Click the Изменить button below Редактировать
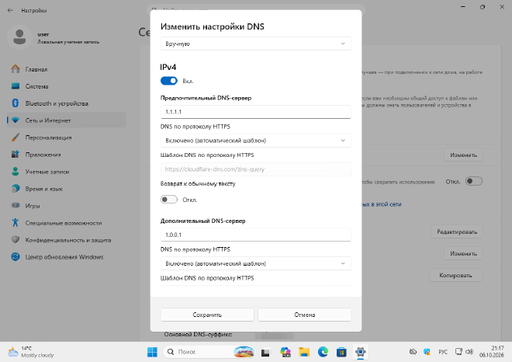 (463, 253)
